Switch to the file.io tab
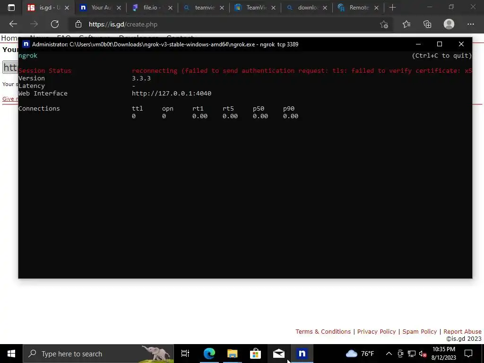The image size is (484, 363). coord(151,8)
